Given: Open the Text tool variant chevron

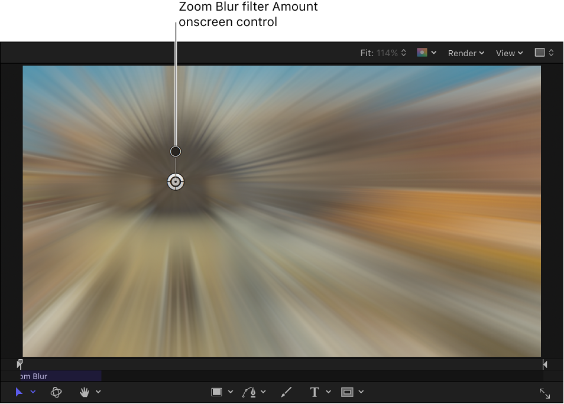Looking at the screenshot, I should point(329,392).
